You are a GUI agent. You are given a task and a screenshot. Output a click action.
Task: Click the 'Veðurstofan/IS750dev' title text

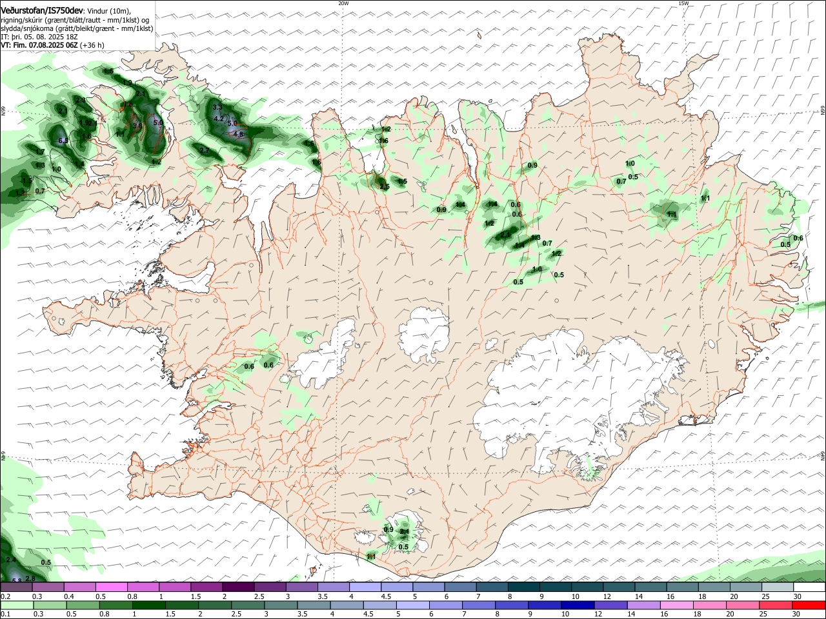pos(42,10)
